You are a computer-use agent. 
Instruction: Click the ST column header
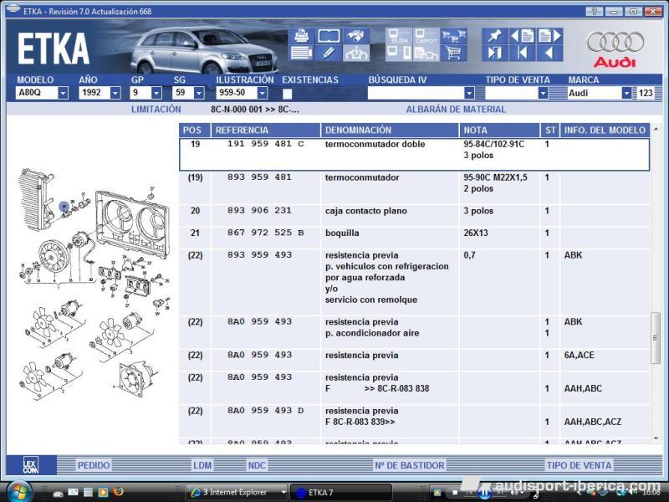[x=550, y=131]
